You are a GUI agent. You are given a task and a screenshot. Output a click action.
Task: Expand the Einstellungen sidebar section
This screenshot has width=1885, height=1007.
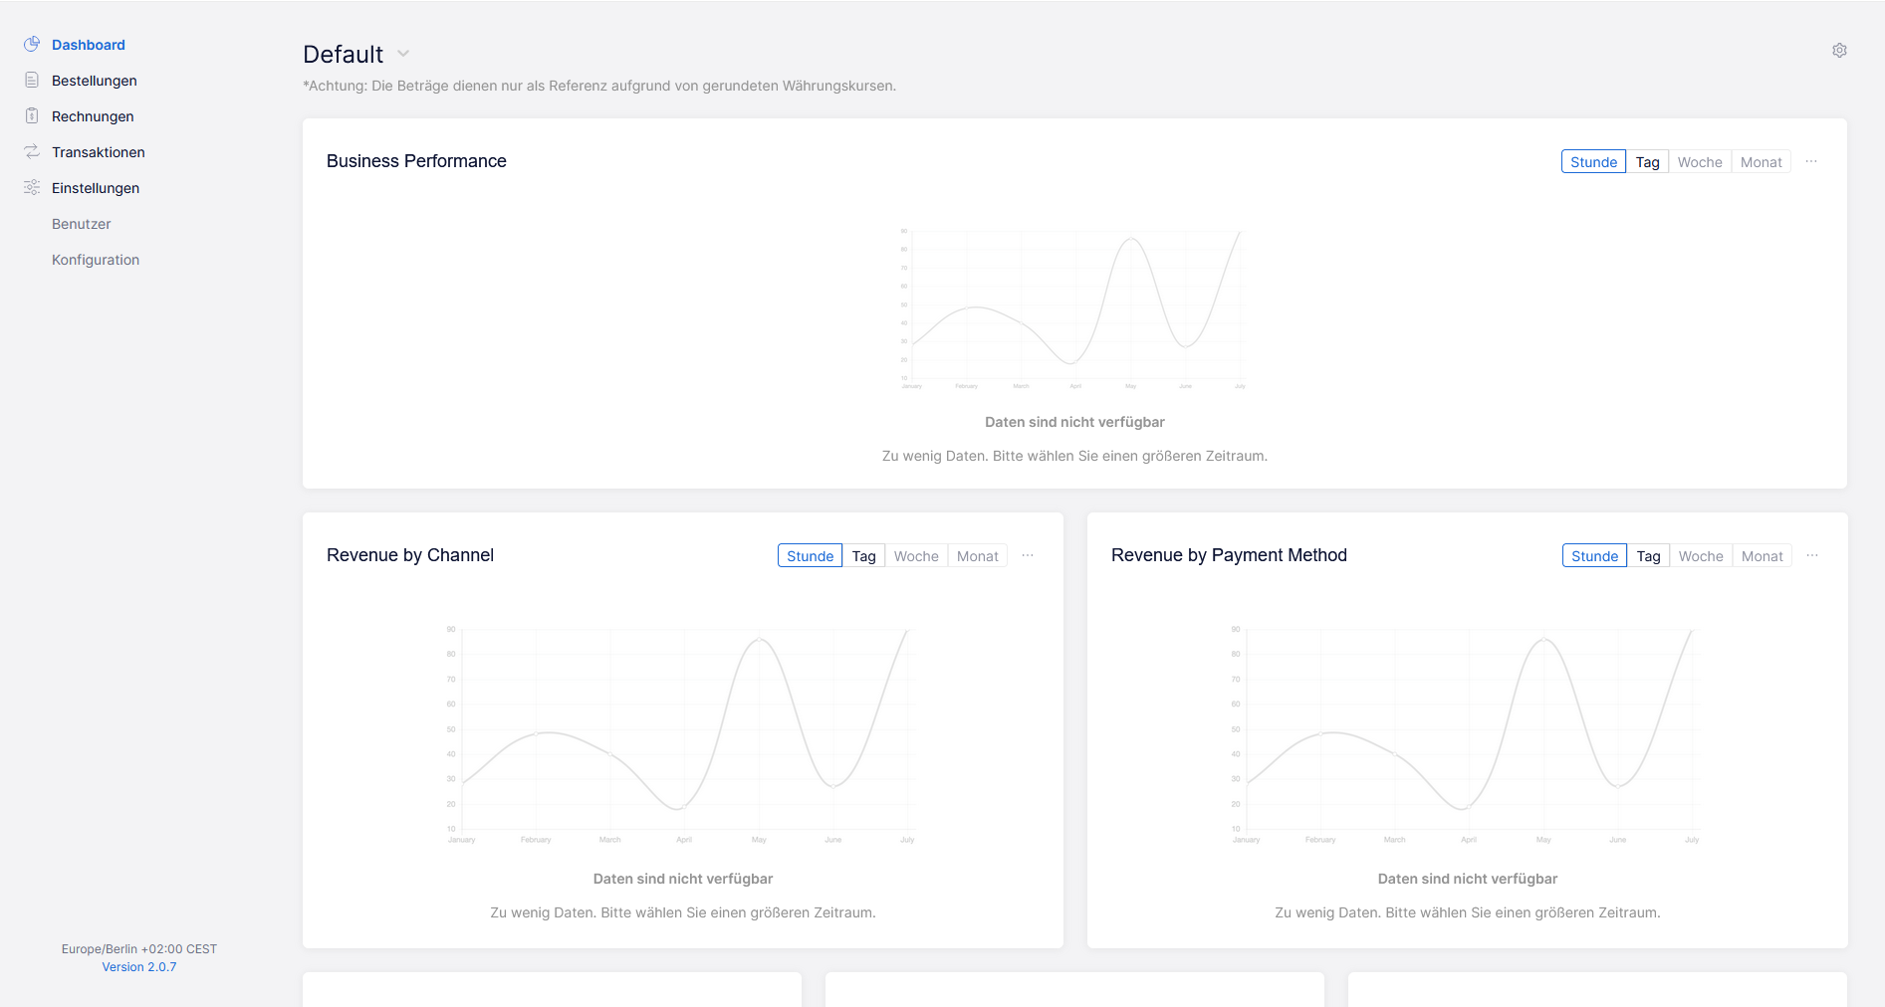click(x=96, y=188)
